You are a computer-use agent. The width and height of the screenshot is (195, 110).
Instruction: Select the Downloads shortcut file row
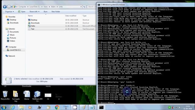pos(62,23)
